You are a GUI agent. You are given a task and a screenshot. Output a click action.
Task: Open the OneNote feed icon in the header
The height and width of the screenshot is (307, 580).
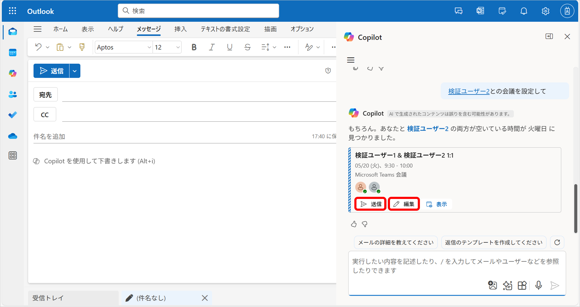[x=480, y=11]
